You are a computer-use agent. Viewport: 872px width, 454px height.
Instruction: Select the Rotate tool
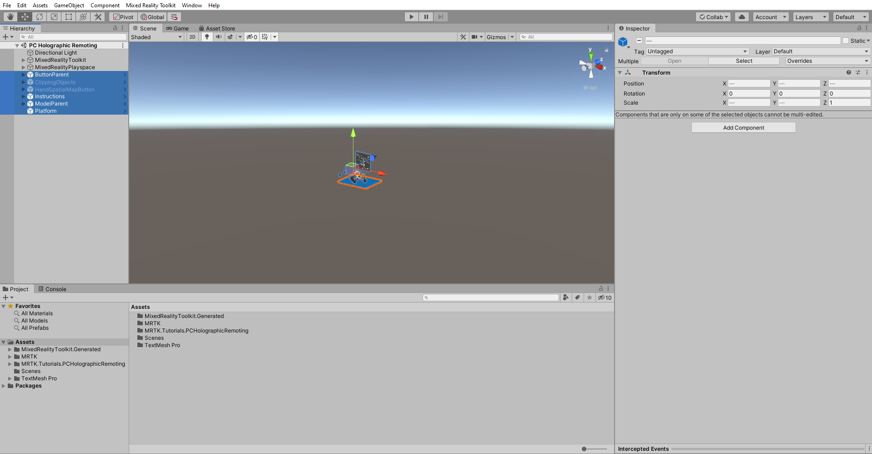(x=40, y=17)
